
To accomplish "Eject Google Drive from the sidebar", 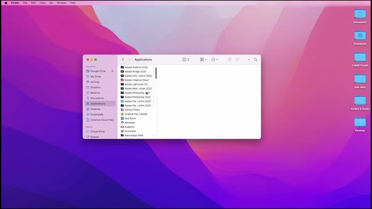I will (x=112, y=71).
